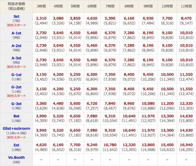Select Bst 8時間 price 10,640

click(x=129, y=116)
